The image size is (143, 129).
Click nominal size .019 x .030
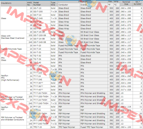(126, 86)
